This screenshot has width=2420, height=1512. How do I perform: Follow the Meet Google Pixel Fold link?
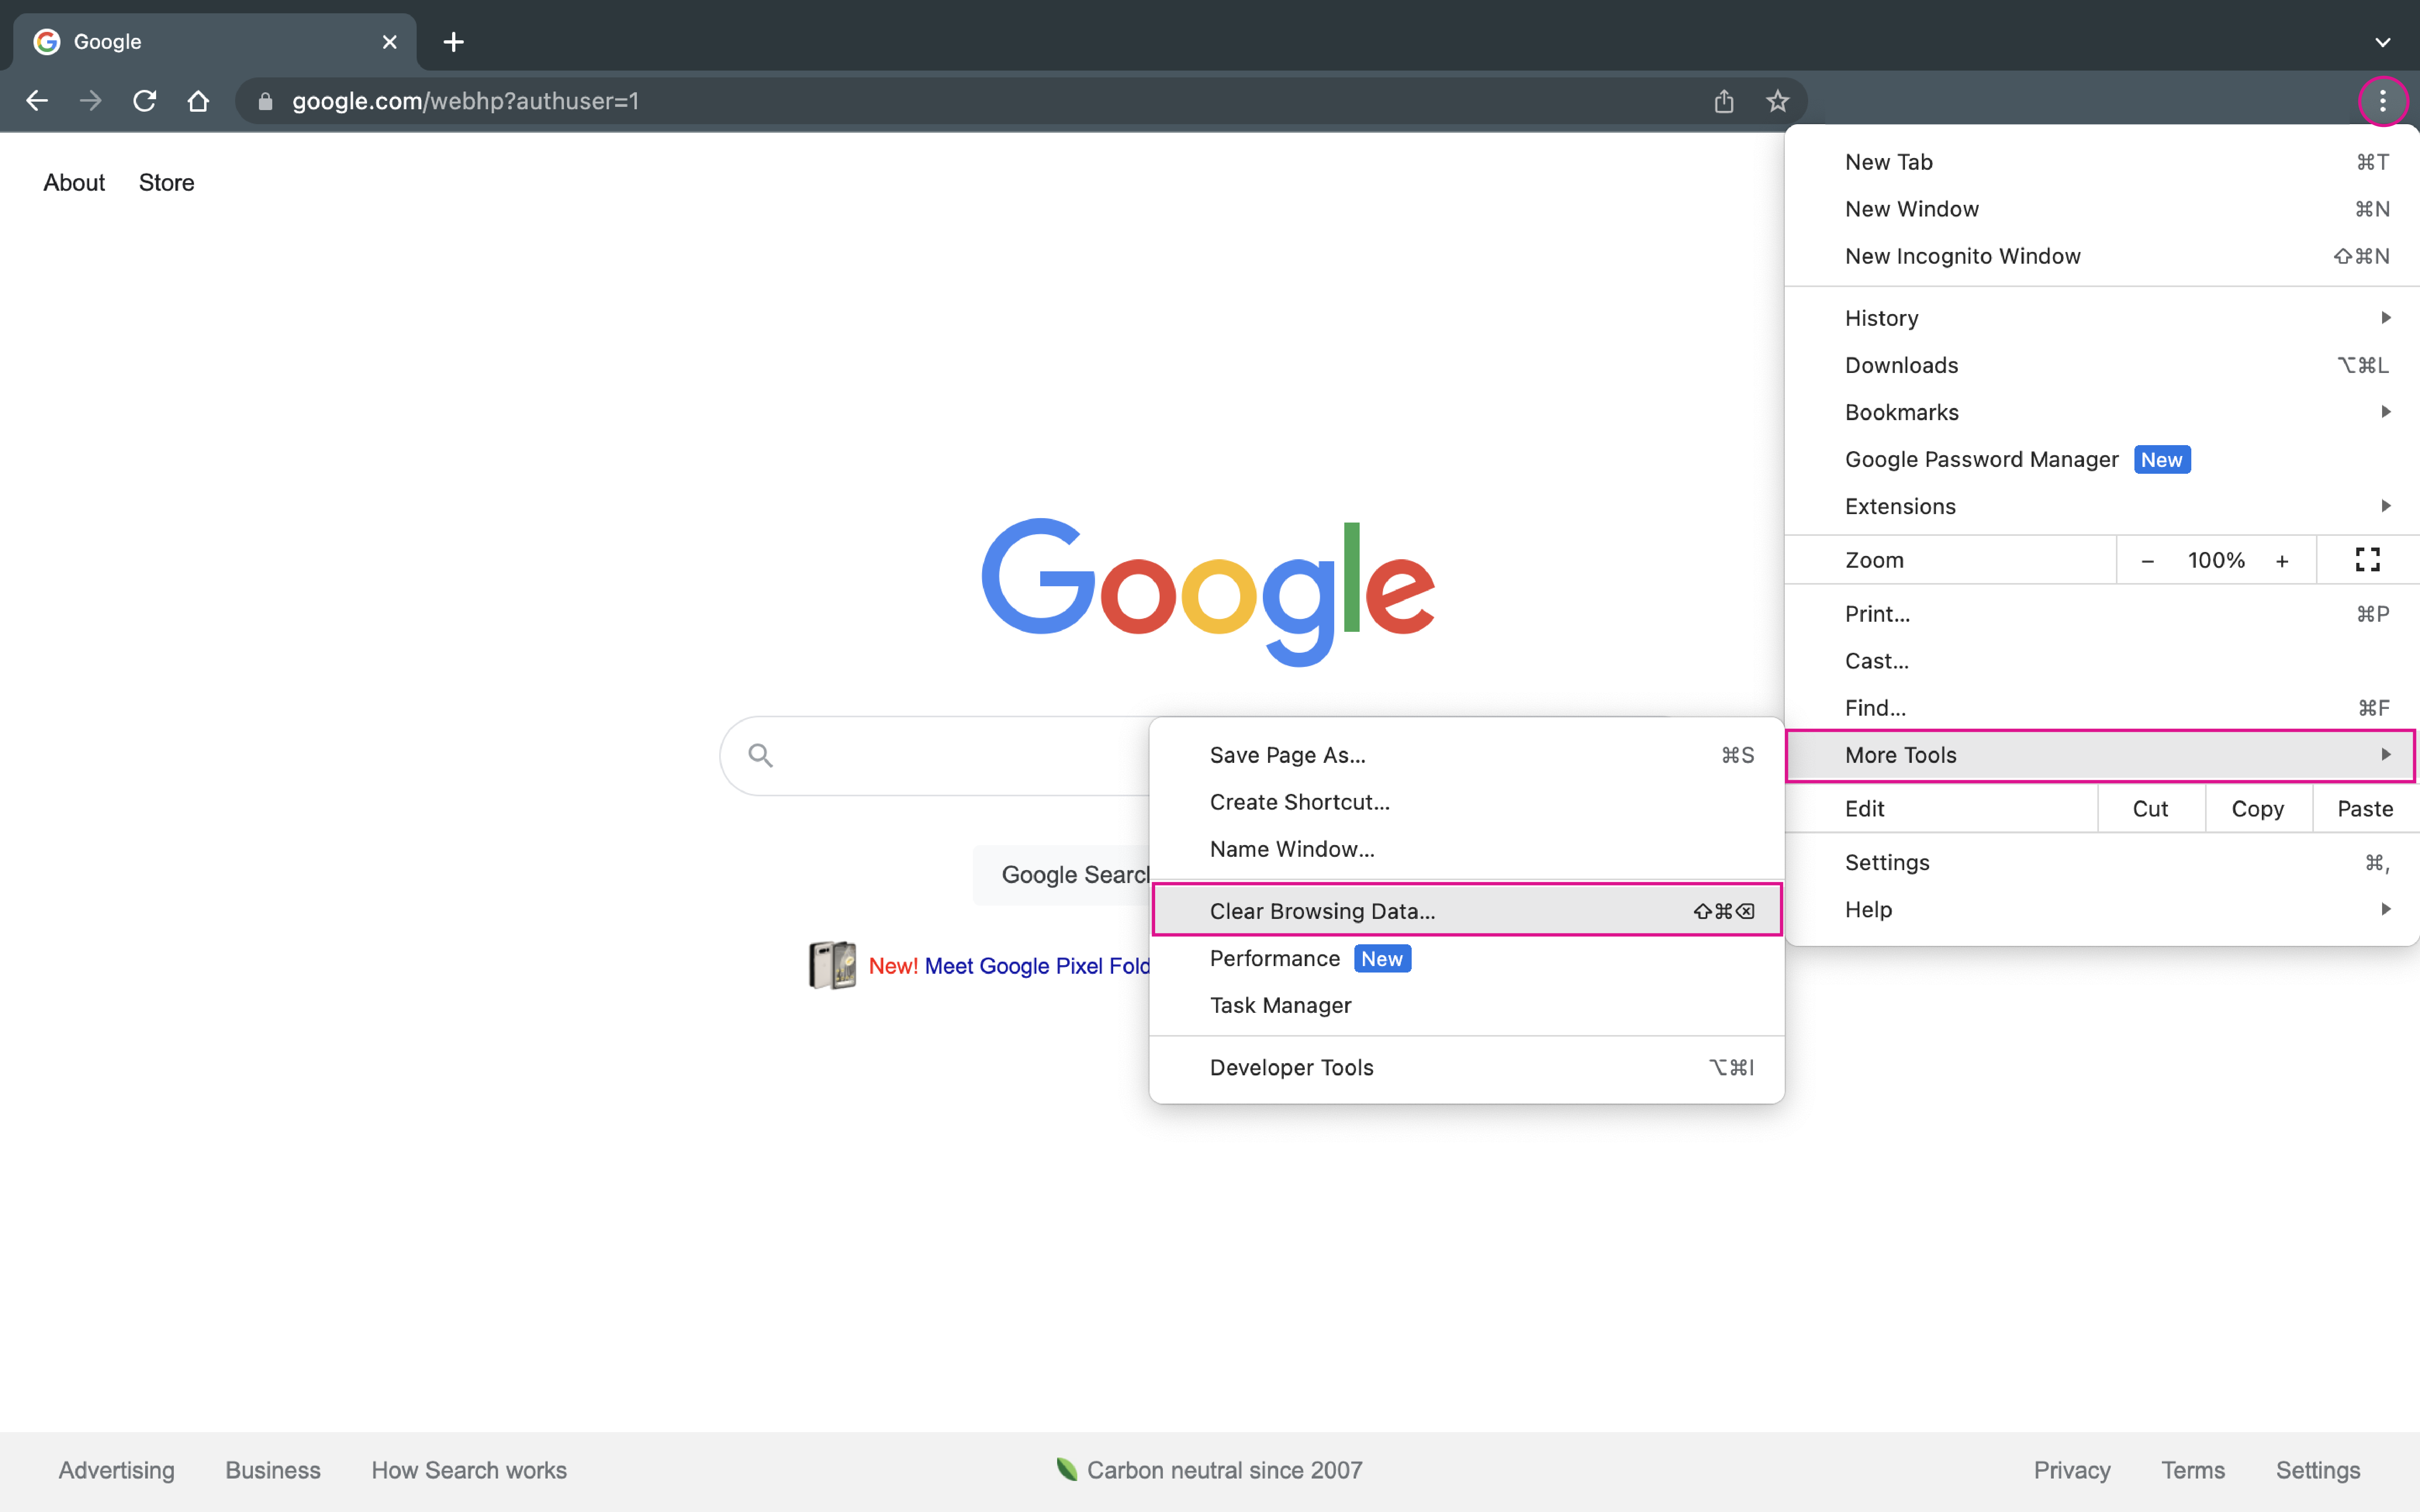tap(1036, 966)
